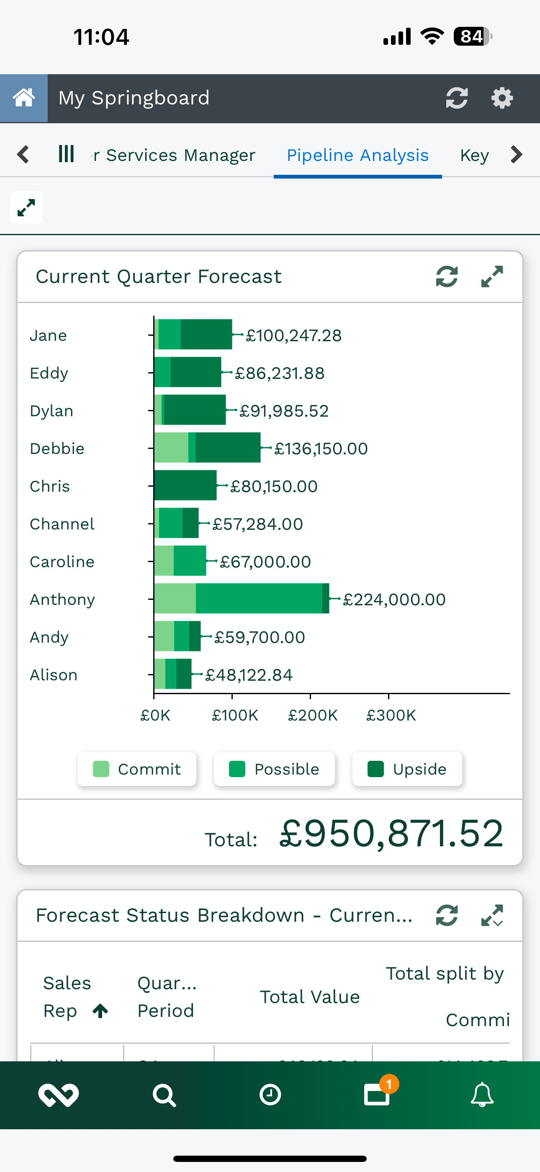Open settings with the gear icon
This screenshot has width=540, height=1172.
(502, 98)
